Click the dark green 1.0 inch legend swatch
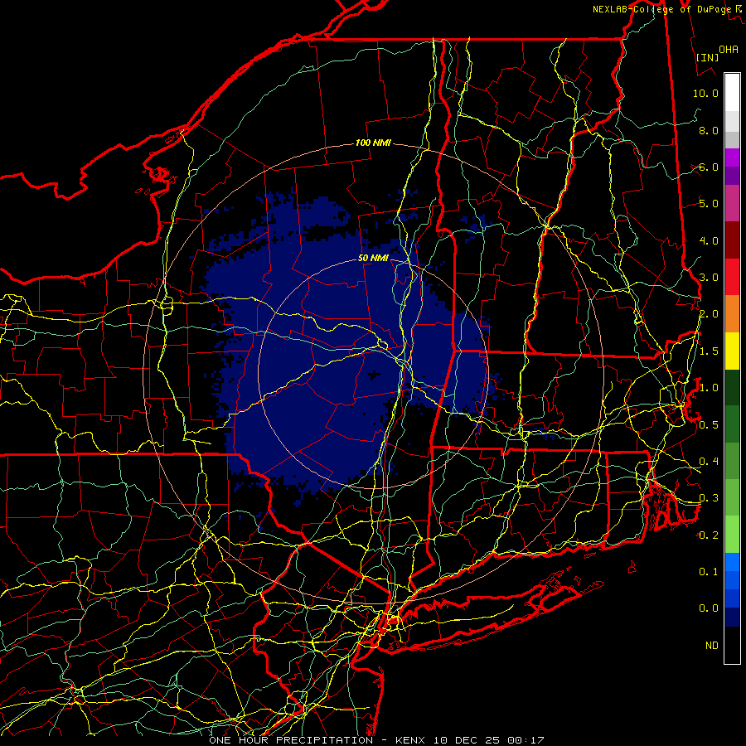746x746 pixels. point(732,387)
